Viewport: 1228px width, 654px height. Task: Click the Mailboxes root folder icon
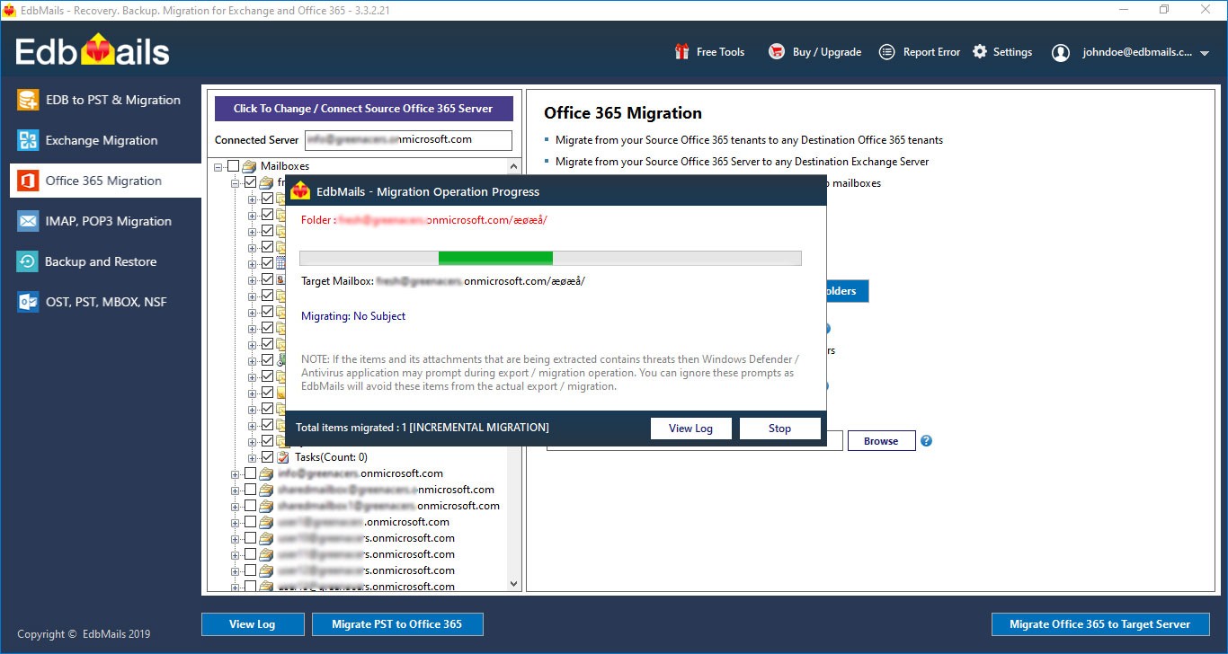tap(250, 166)
